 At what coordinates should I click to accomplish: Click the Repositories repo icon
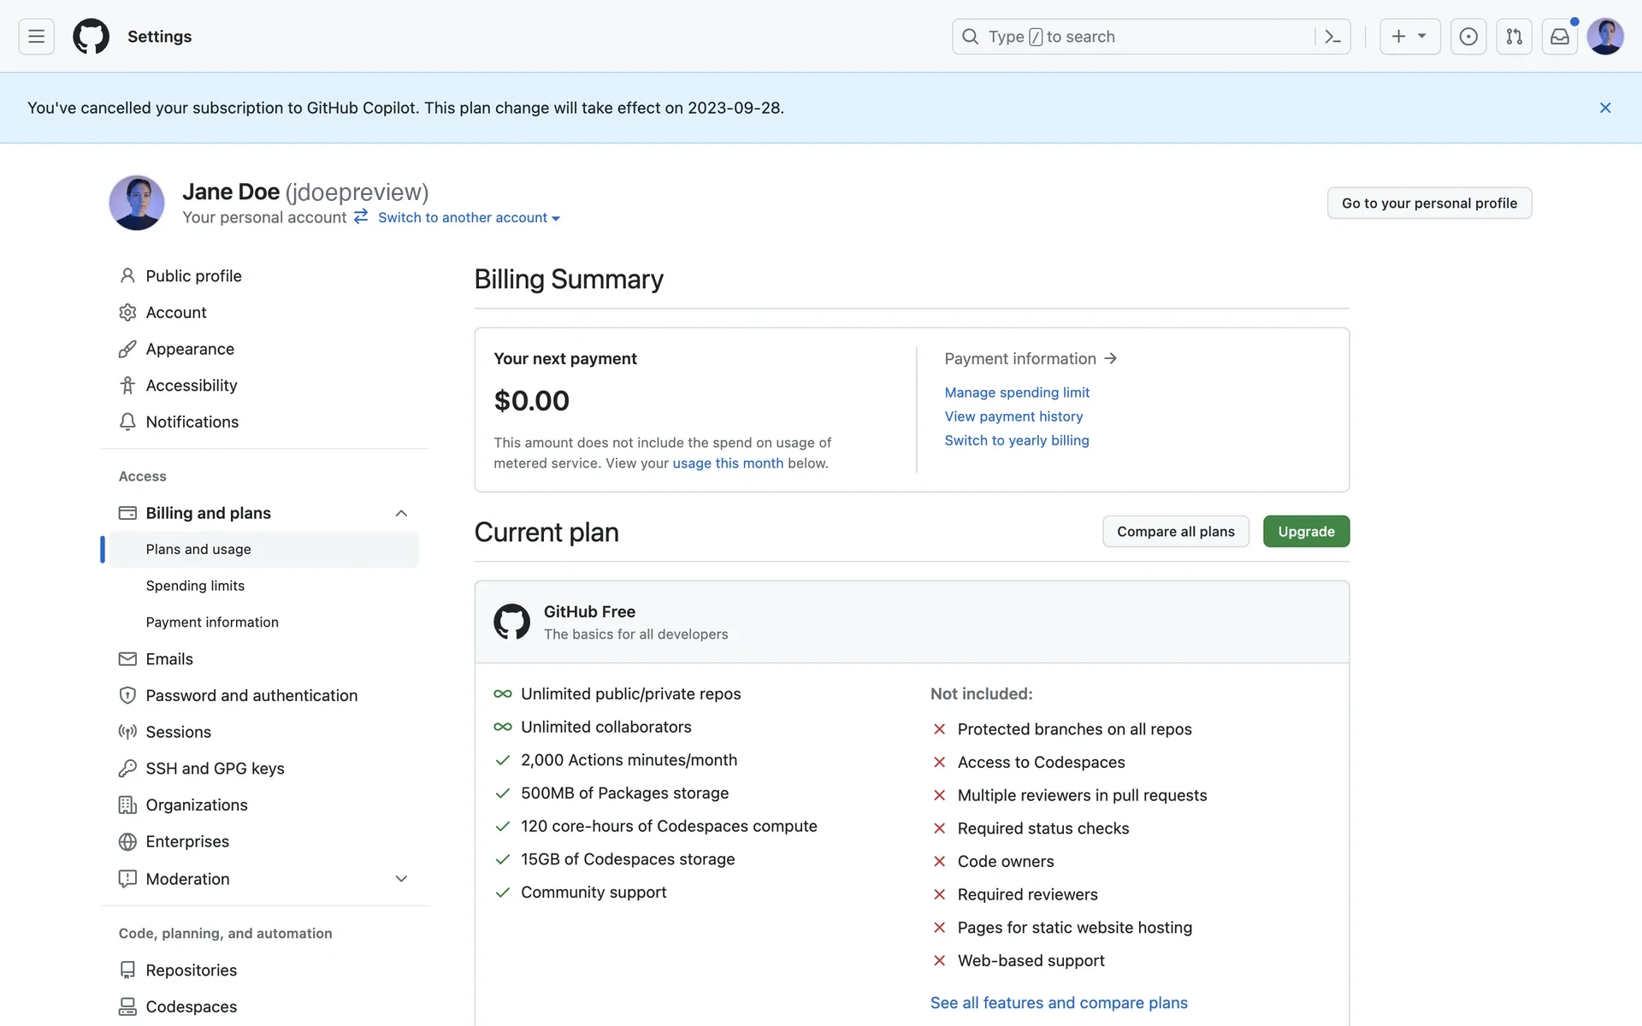(x=127, y=970)
